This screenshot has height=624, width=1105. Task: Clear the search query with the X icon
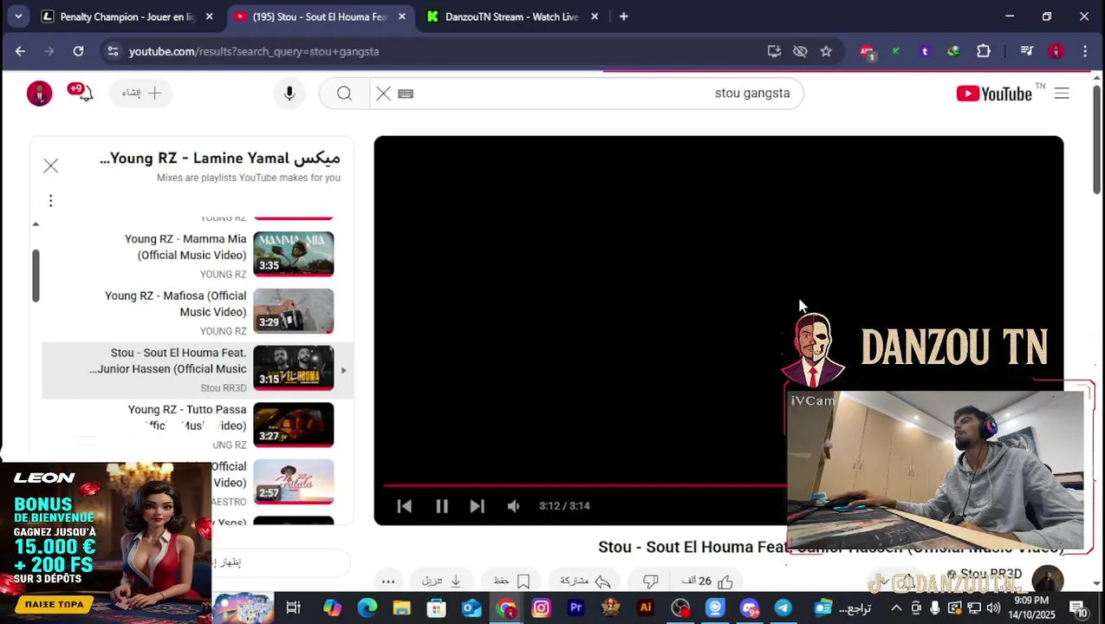pyautogui.click(x=383, y=93)
